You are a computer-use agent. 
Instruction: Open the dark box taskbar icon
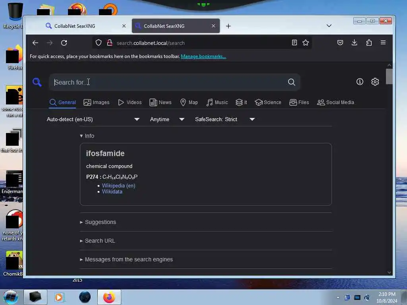click(35, 297)
